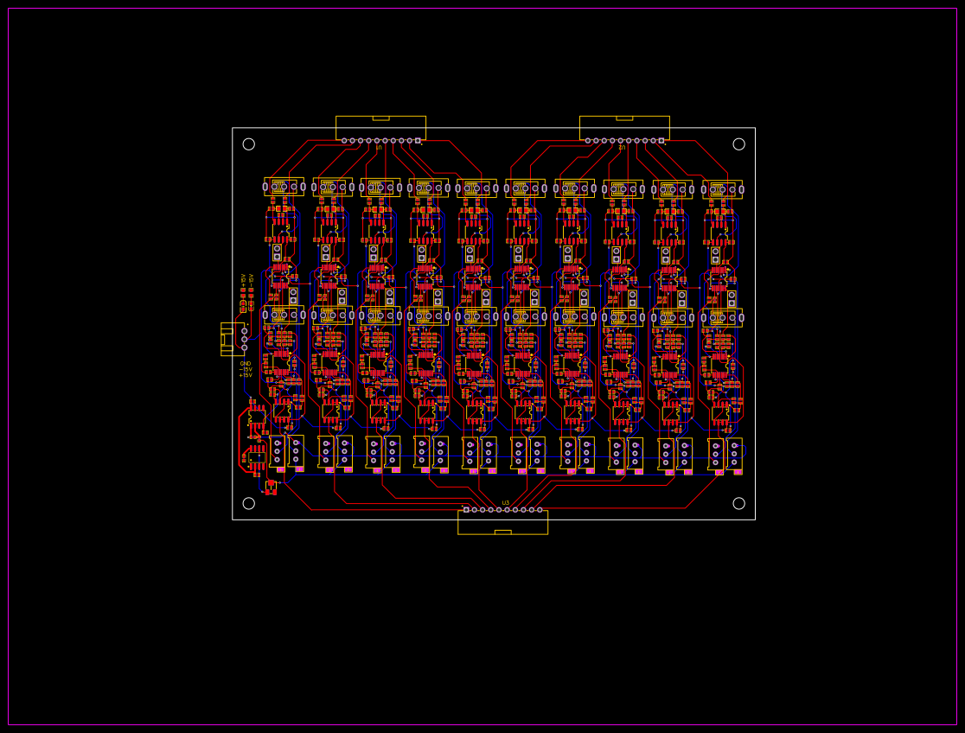The width and height of the screenshot is (965, 733).
Task: Click the +15V silkscreen label
Action: [x=246, y=374]
